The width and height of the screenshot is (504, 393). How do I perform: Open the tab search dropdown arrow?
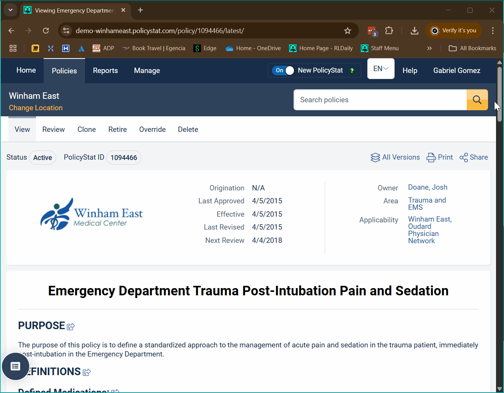coord(10,10)
